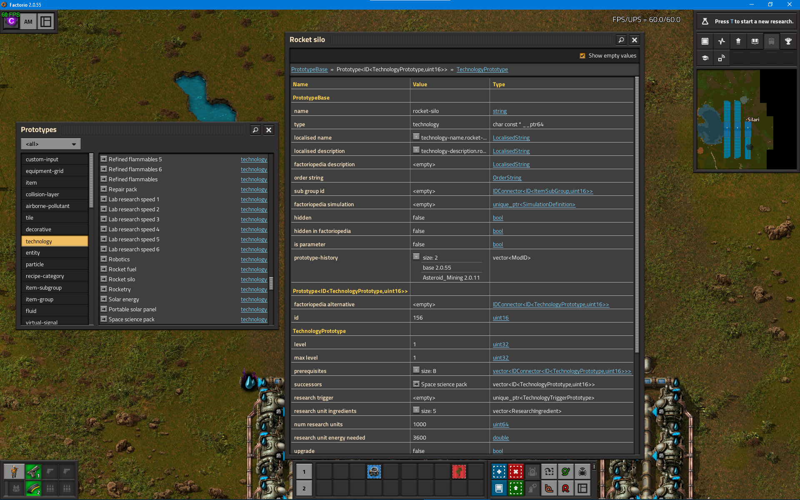Toggle the spider remote shortcut
Image resolution: width=800 pixels, height=500 pixels.
pos(582,472)
